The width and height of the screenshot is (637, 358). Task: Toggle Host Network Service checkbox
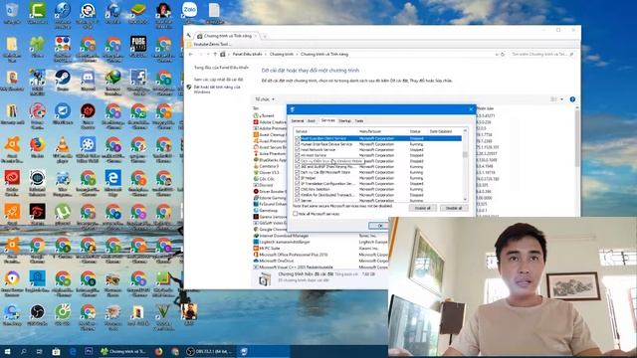point(298,150)
